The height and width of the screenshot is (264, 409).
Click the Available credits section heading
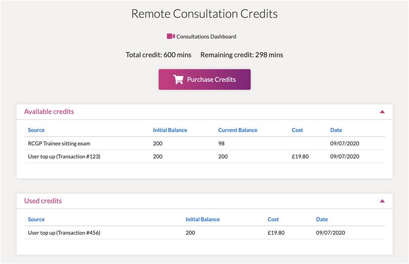click(49, 111)
